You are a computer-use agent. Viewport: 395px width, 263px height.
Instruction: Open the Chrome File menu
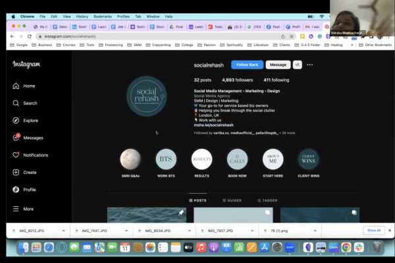[x=42, y=16]
